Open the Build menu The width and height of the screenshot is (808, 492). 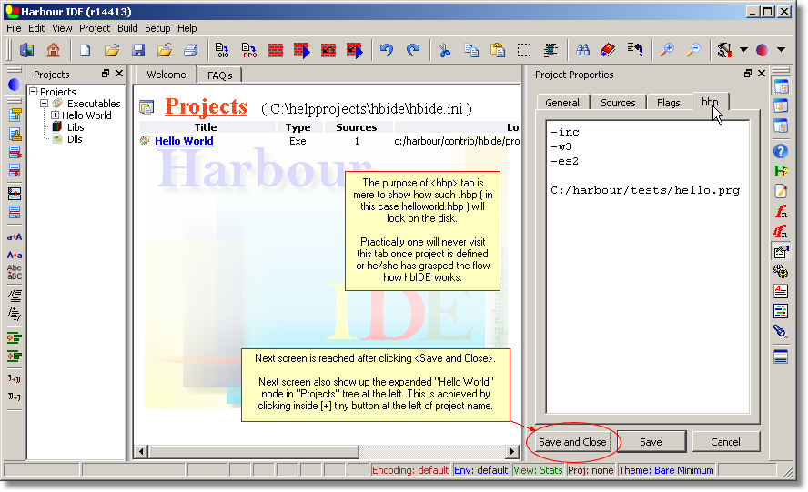tap(127, 28)
